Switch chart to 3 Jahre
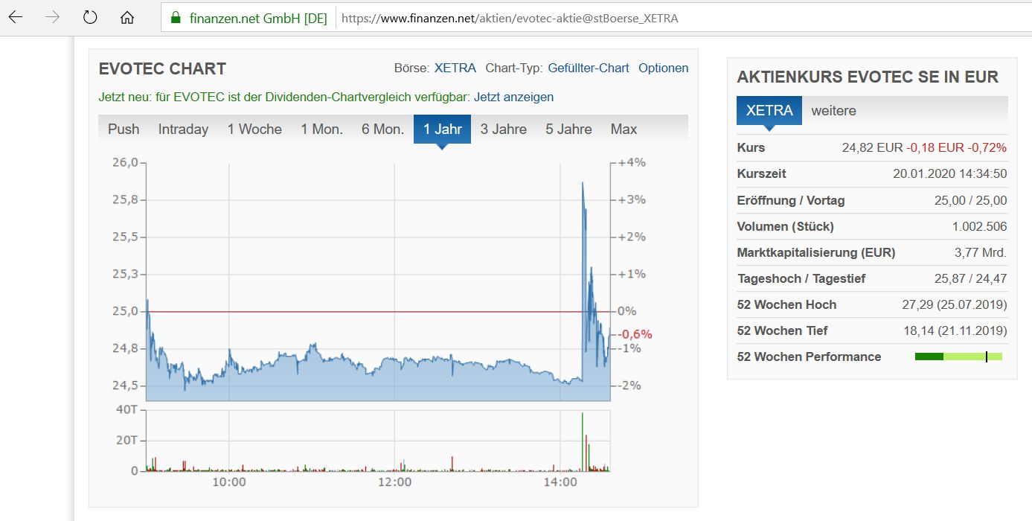The height and width of the screenshot is (521, 1032). tap(503, 129)
